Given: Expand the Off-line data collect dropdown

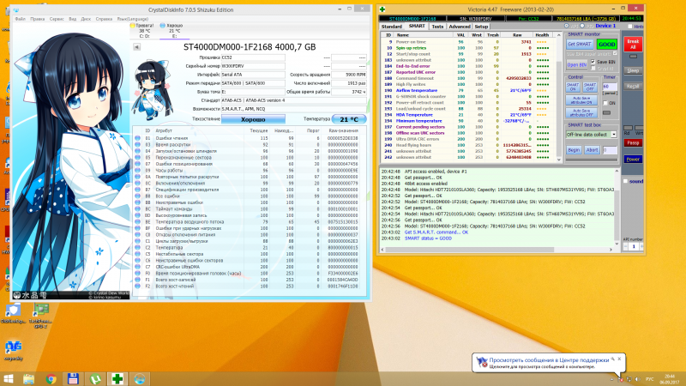Looking at the screenshot, I should tap(612, 134).
